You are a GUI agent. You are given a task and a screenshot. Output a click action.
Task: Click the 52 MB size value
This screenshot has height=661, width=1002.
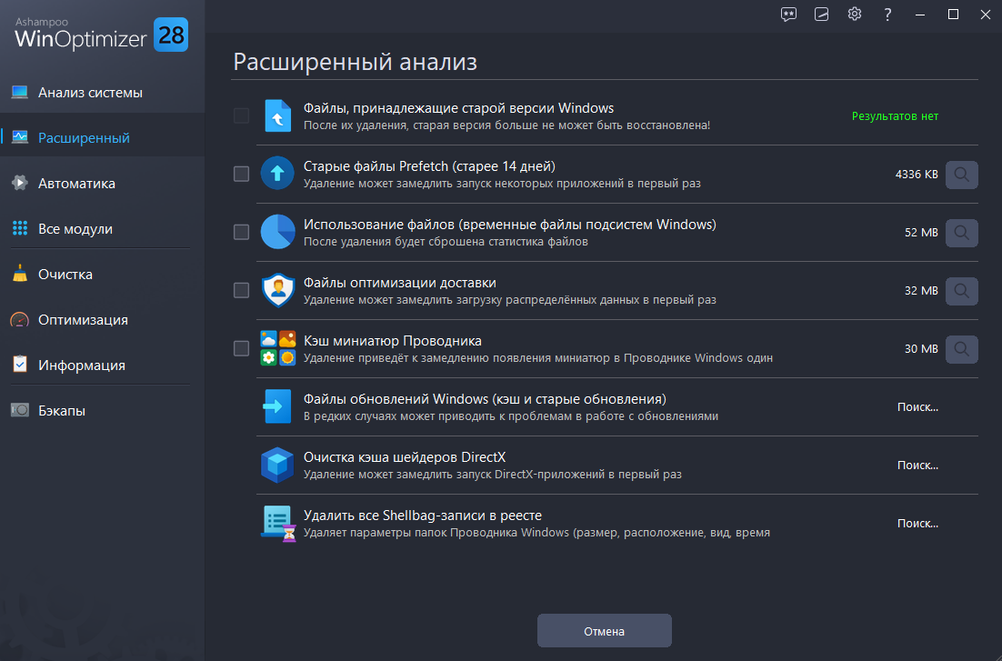(921, 232)
